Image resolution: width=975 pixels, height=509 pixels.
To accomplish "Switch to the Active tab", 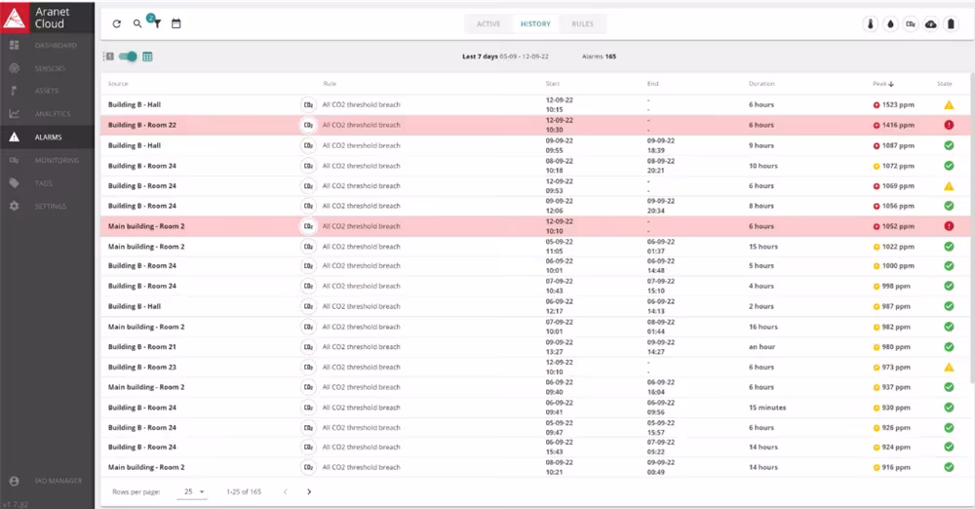I will (488, 23).
